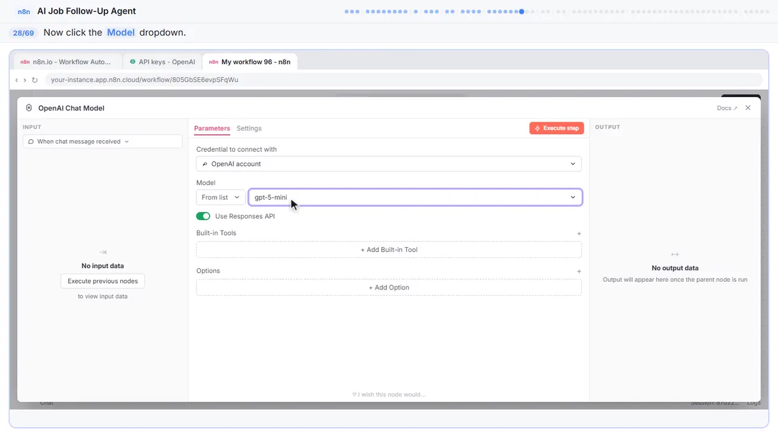Switch to API keys - OpenAI browser tab
The height and width of the screenshot is (437, 778).
pyautogui.click(x=162, y=62)
